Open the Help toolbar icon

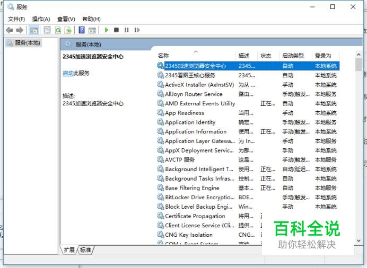82,30
